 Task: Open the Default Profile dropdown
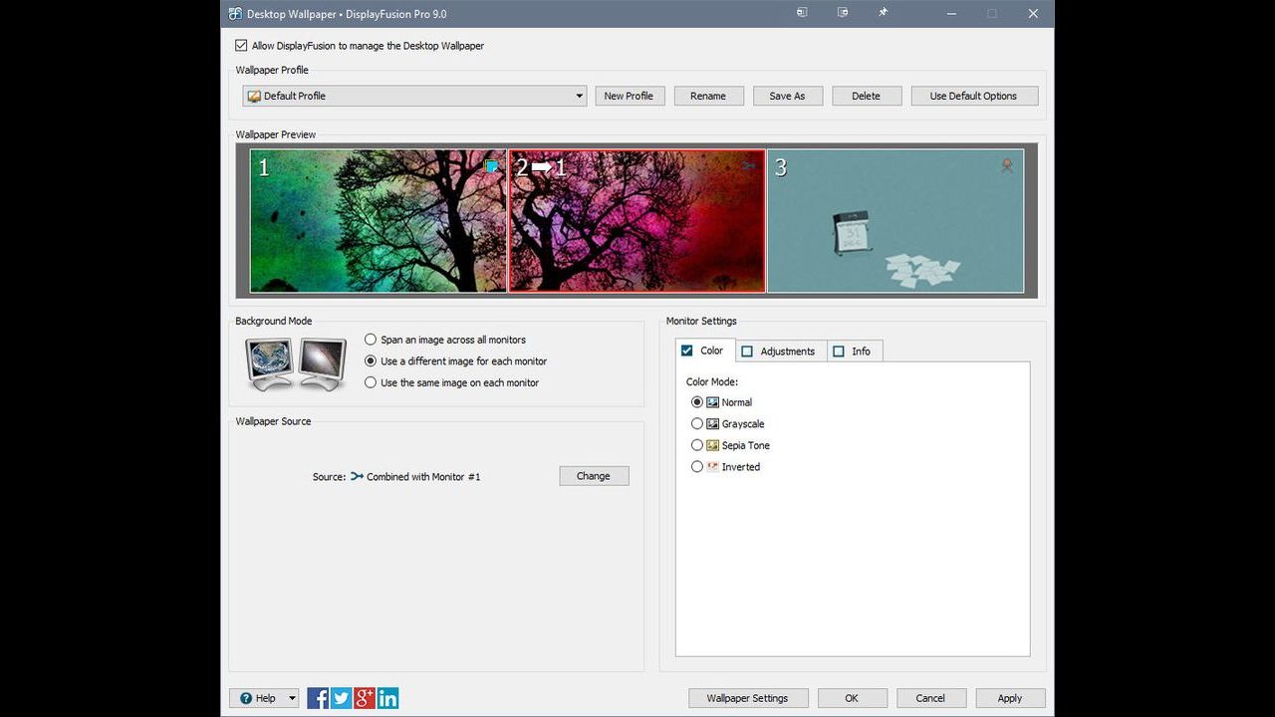[x=414, y=96]
